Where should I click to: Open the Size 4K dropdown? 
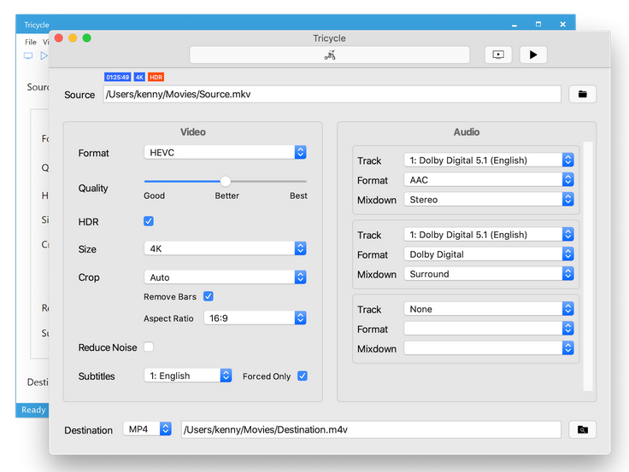pyautogui.click(x=225, y=248)
